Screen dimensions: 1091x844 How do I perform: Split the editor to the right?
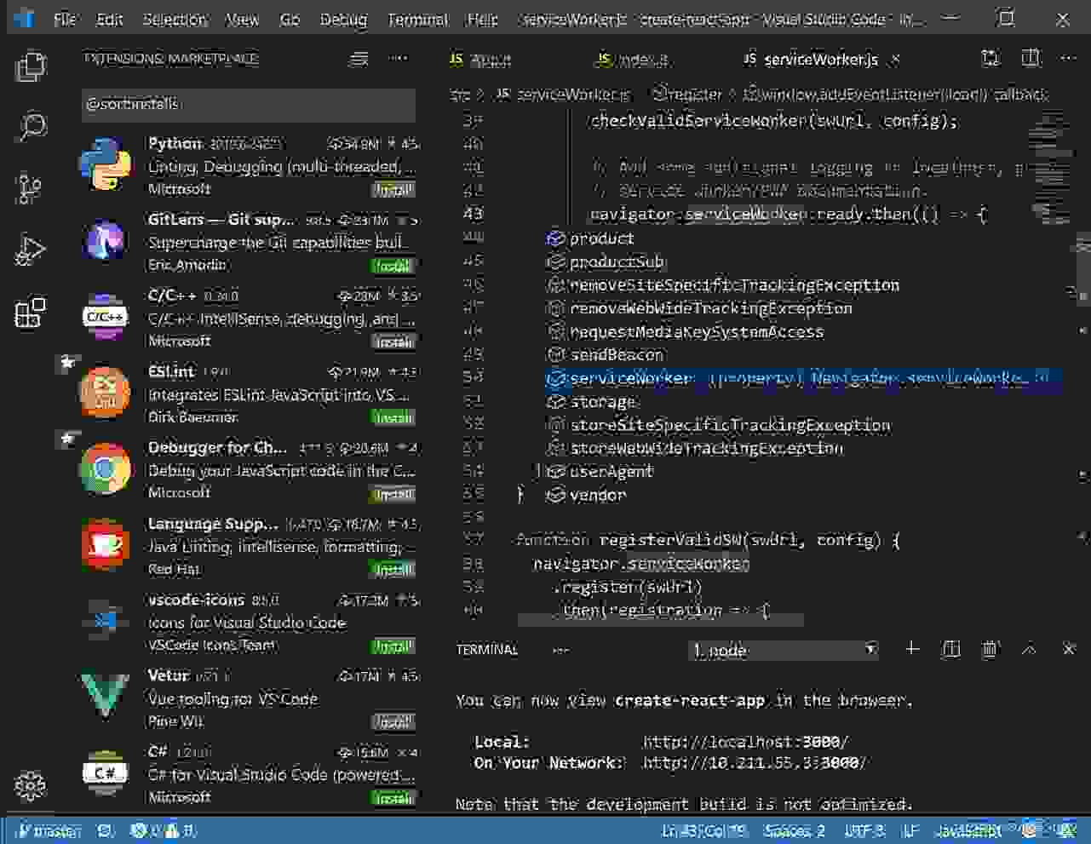coord(1031,58)
